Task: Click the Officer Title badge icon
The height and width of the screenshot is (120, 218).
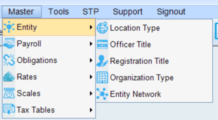Action: 102,44
